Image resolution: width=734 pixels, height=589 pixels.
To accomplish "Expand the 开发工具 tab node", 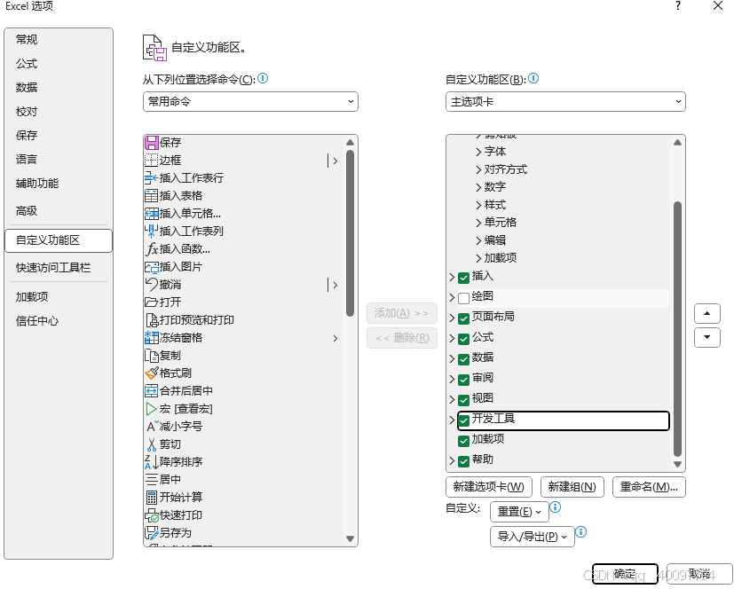I will [x=452, y=420].
